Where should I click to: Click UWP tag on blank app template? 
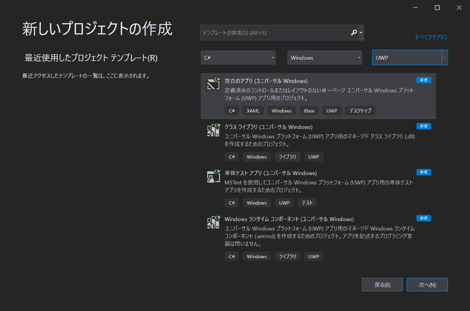(332, 111)
